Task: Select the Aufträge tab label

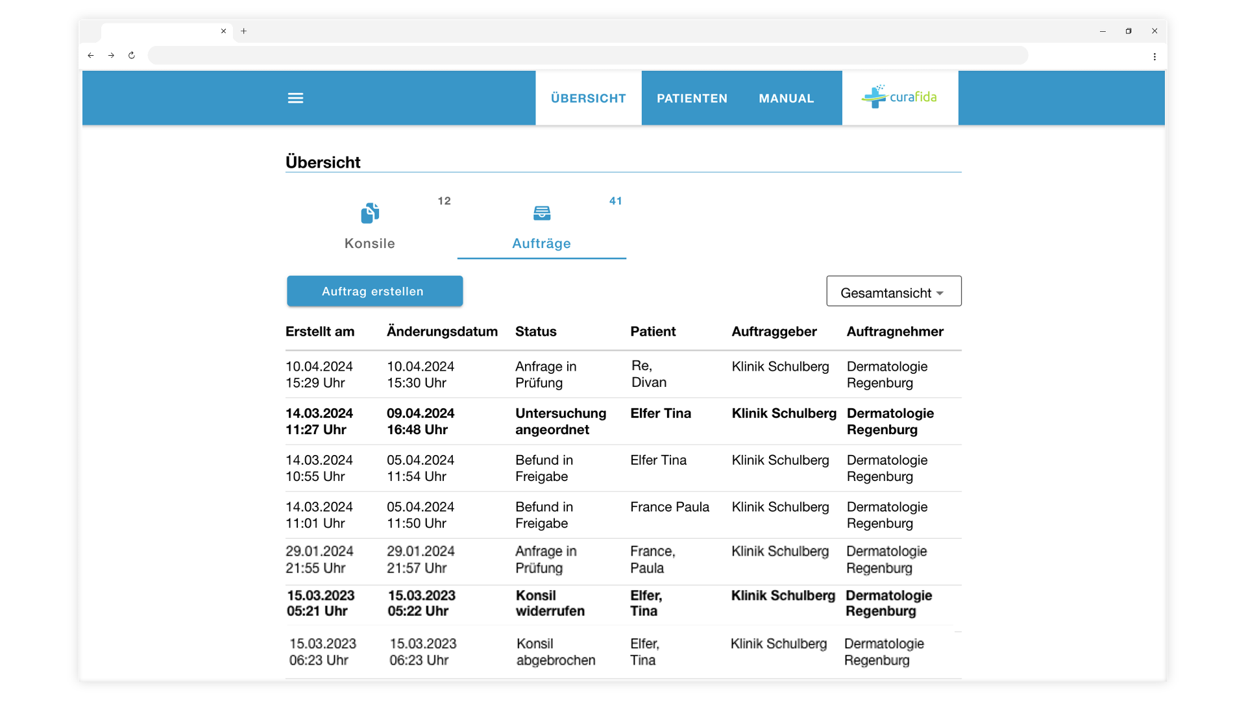Action: (542, 243)
